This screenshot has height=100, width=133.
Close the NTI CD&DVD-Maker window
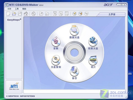point(125,5)
